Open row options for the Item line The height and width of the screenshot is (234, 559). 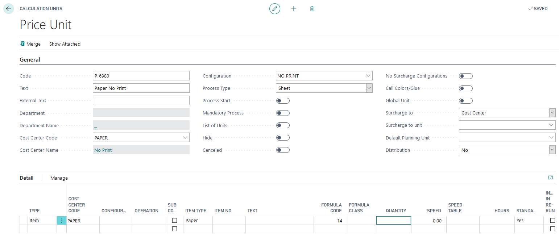point(62,221)
